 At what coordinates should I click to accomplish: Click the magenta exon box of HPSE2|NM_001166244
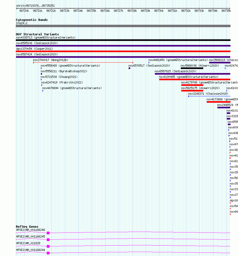48,253
